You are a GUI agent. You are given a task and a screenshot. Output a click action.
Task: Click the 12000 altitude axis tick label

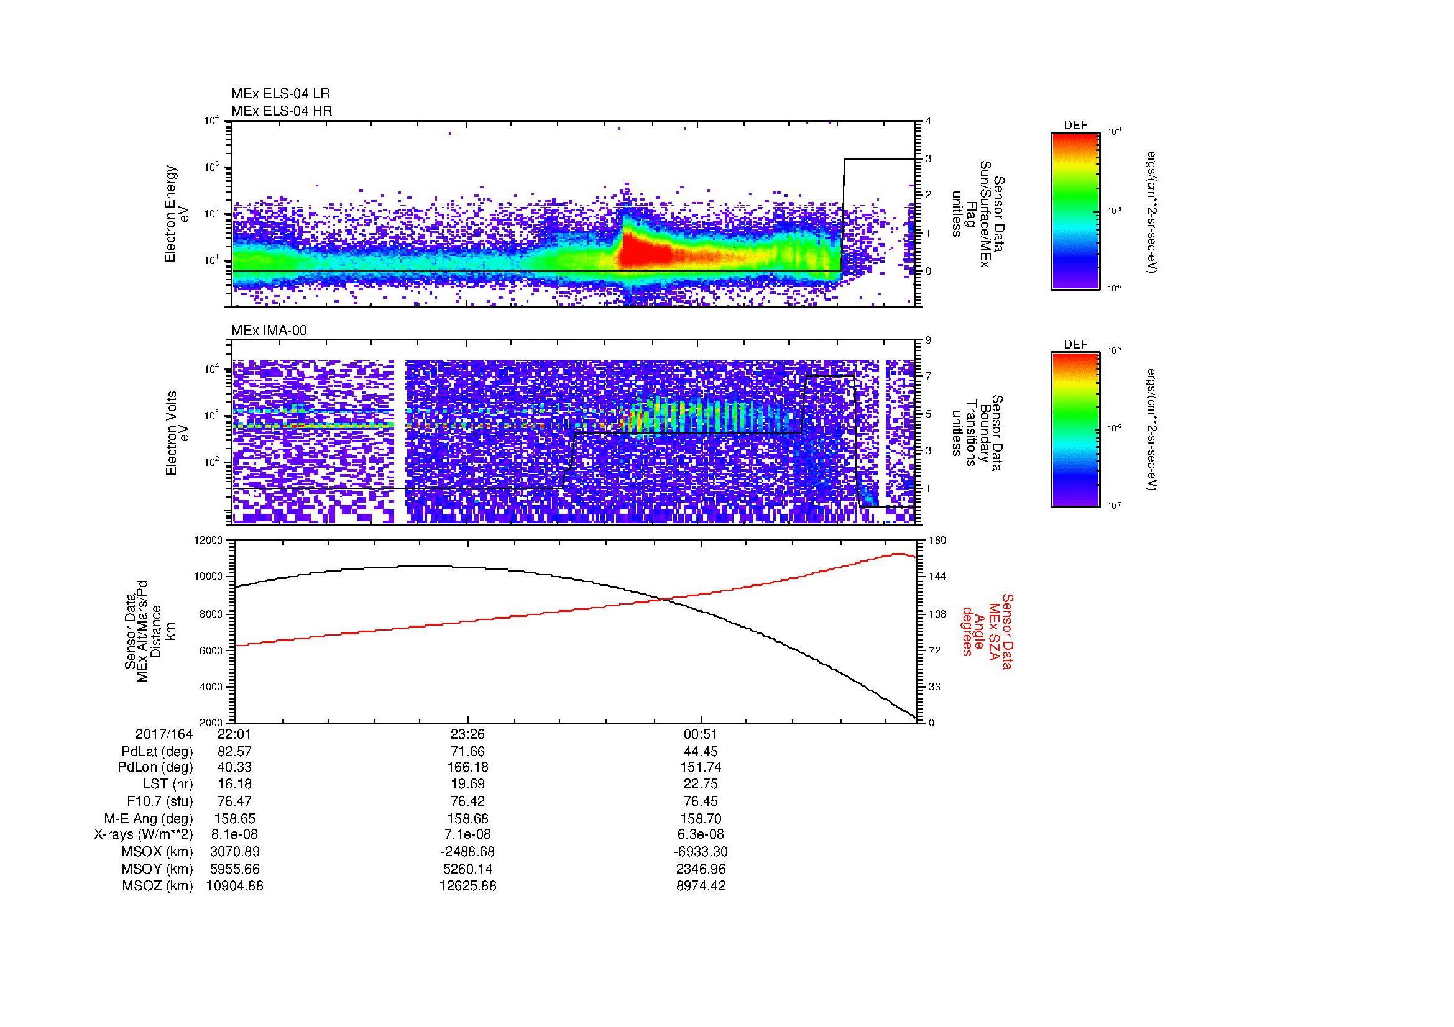208,540
